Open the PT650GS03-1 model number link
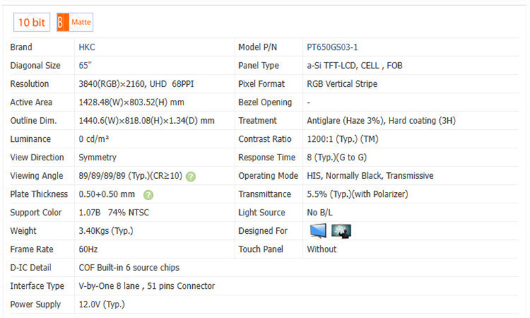The image size is (530, 318). (x=333, y=48)
